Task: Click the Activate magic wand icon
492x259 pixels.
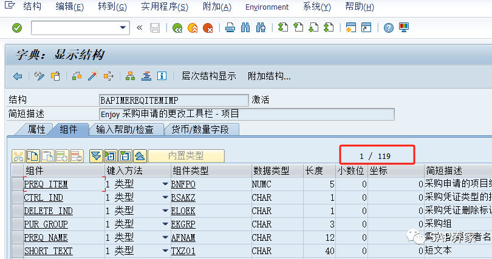Action: click(x=92, y=76)
